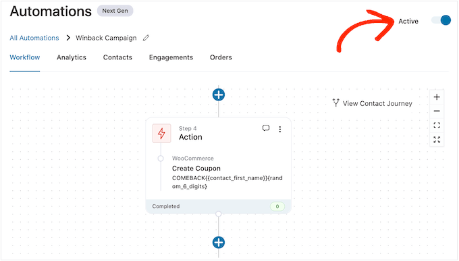Zoom out the workflow canvas
Viewport: 459px width, 261px height.
(437, 111)
